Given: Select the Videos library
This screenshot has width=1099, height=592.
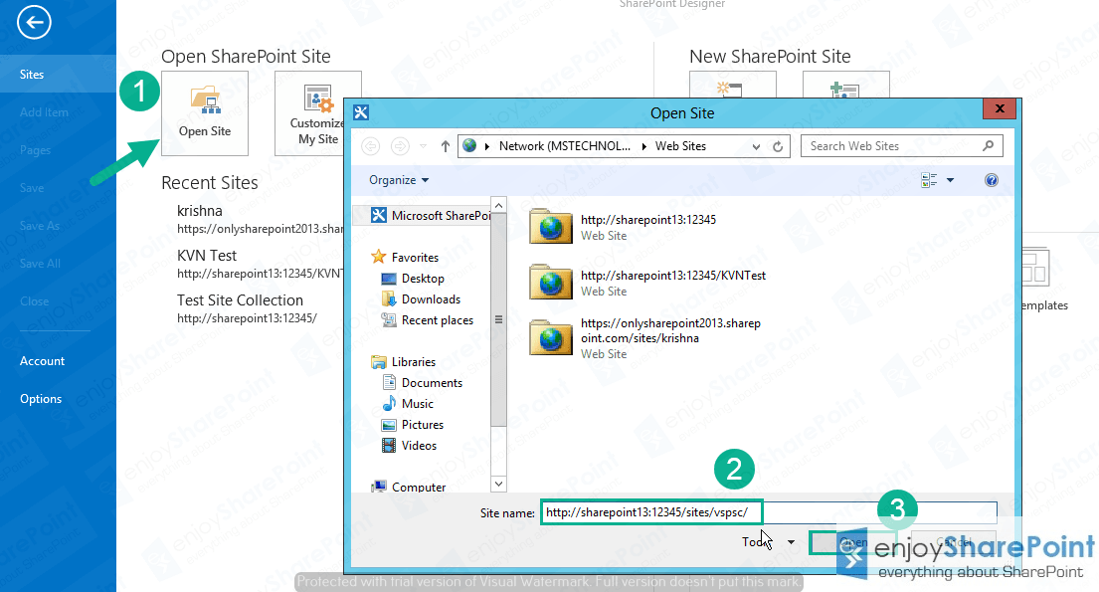Looking at the screenshot, I should [409, 446].
